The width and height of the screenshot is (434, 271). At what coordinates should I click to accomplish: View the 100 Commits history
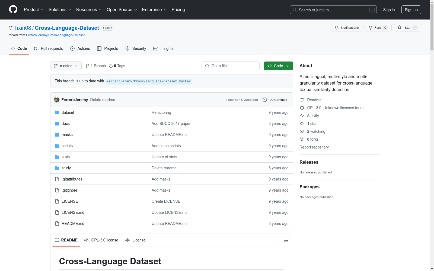(x=275, y=100)
